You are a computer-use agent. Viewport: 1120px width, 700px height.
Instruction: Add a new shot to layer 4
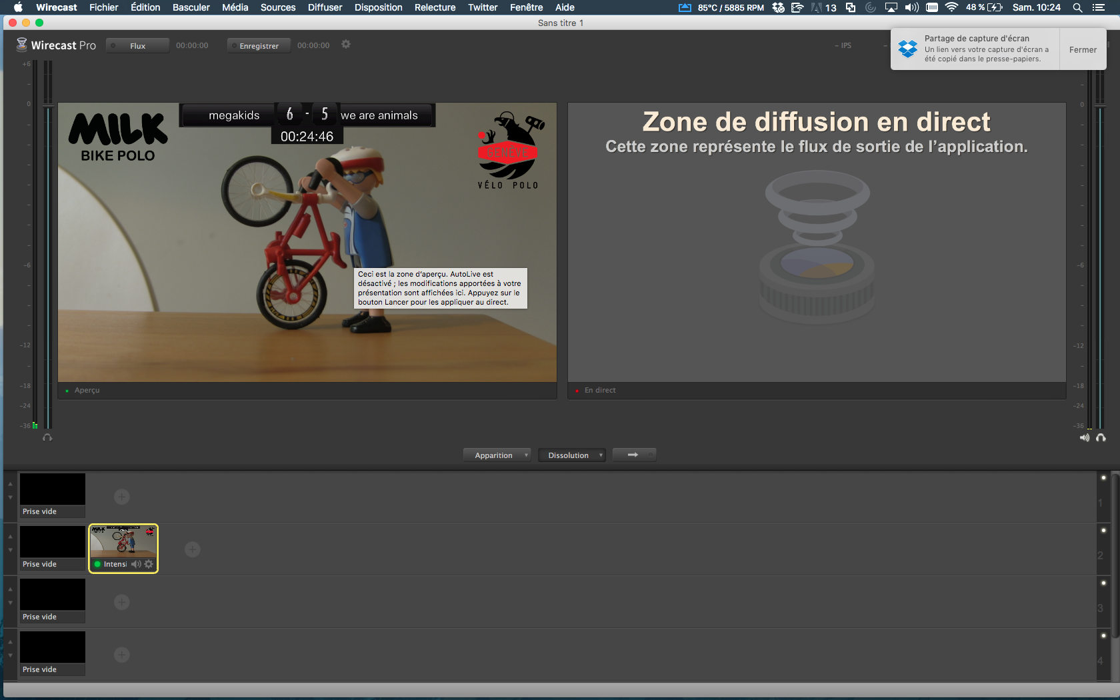(121, 655)
